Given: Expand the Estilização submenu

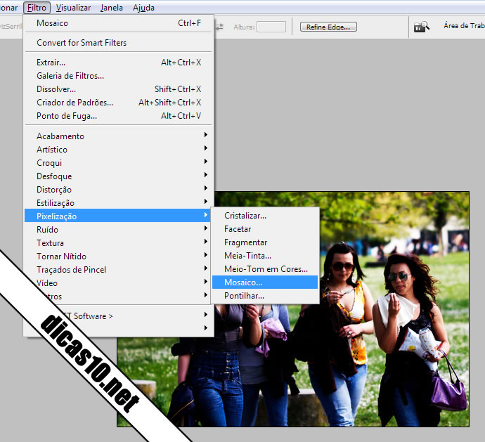Looking at the screenshot, I should tap(119, 203).
